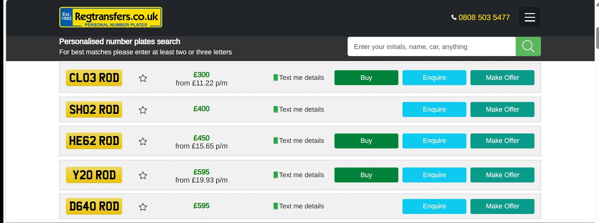Click the phone icon beside D640 ROD details
This screenshot has width=599, height=223.
click(275, 206)
